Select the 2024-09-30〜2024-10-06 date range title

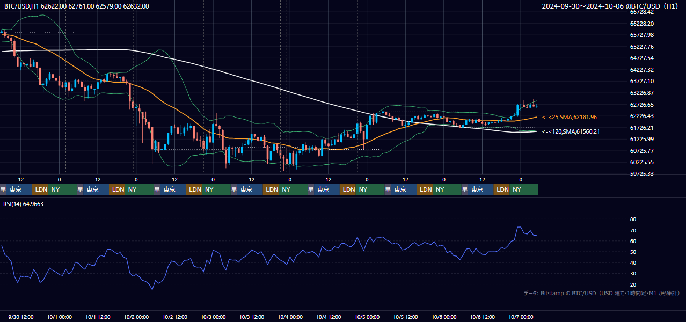(611, 6)
